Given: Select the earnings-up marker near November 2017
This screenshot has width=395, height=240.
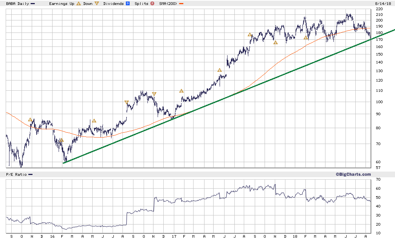Looking at the screenshot, I should pyautogui.click(x=275, y=43).
